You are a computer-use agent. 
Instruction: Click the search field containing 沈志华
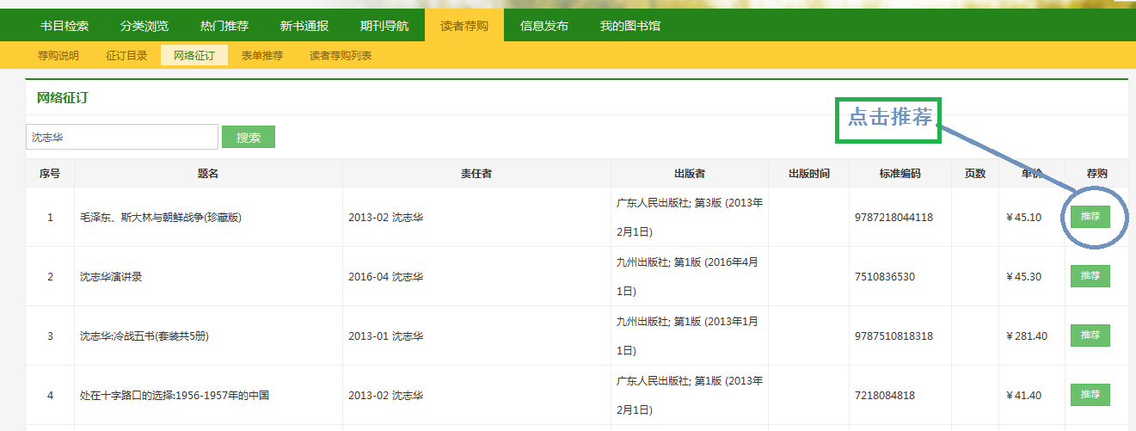122,137
